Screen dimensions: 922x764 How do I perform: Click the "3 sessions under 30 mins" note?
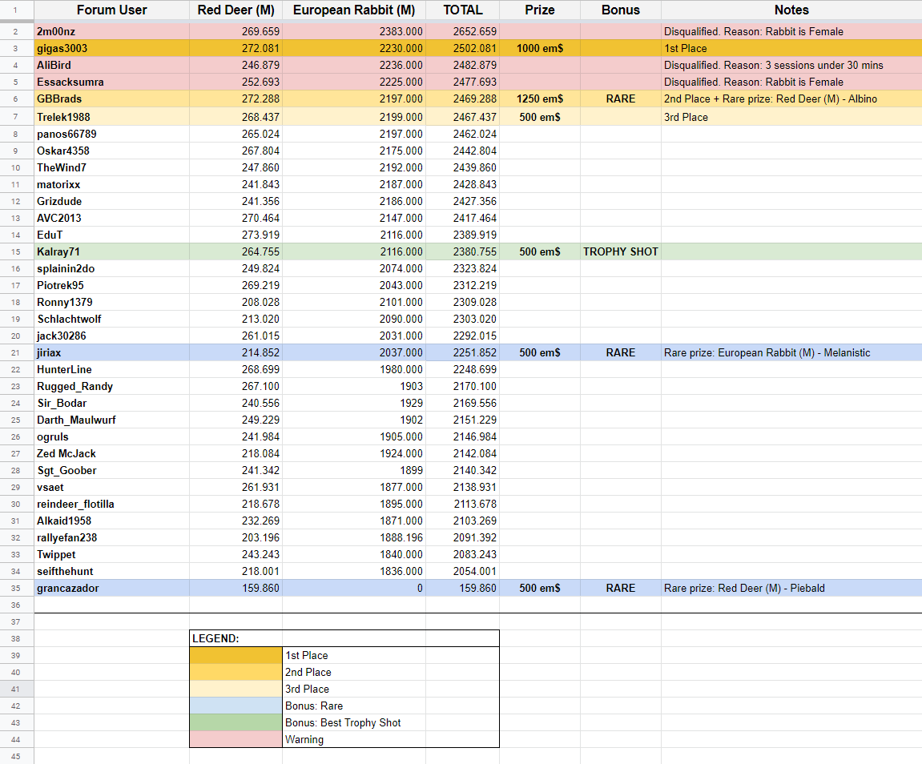[773, 66]
